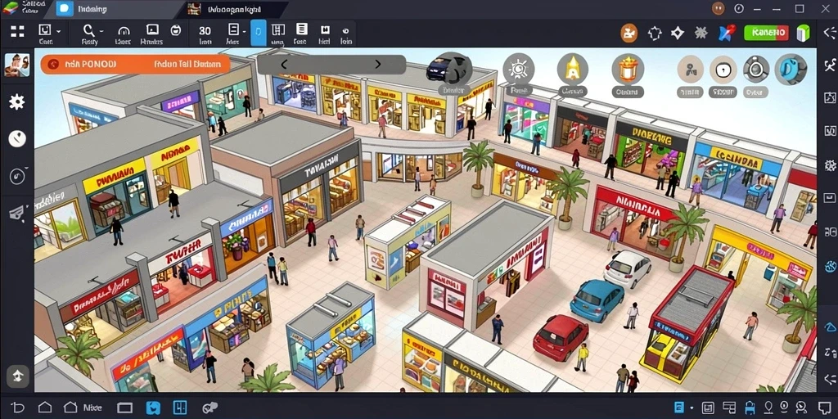Expand the dropdown arrow next to magnifier
Image resolution: width=838 pixels, height=419 pixels.
(101, 31)
